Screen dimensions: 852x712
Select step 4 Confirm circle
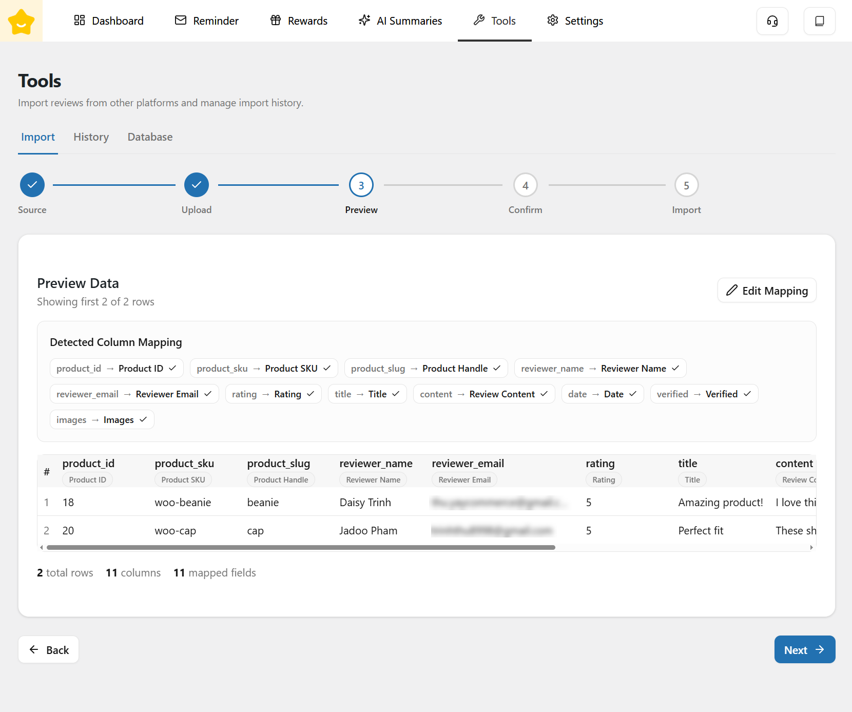click(x=525, y=185)
